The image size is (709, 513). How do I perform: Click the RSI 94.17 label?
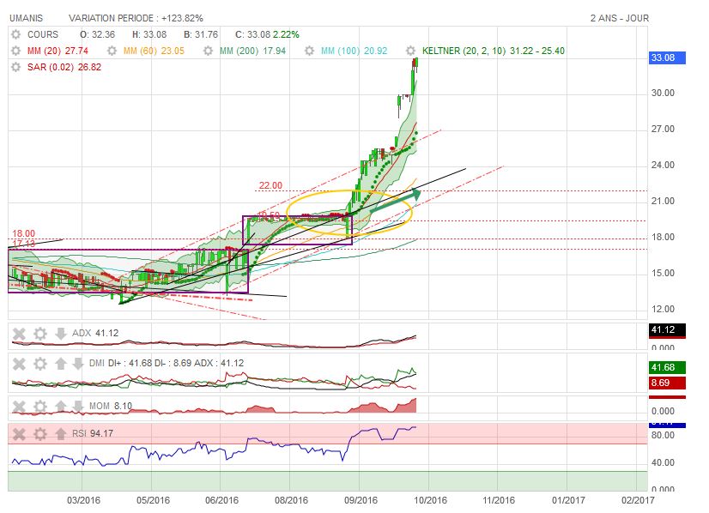click(x=92, y=433)
